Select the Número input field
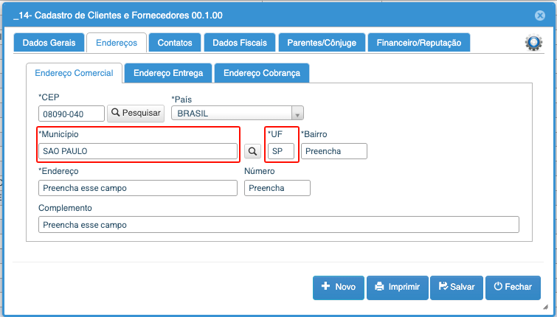Viewport: 557px width, 317px height. (x=277, y=188)
